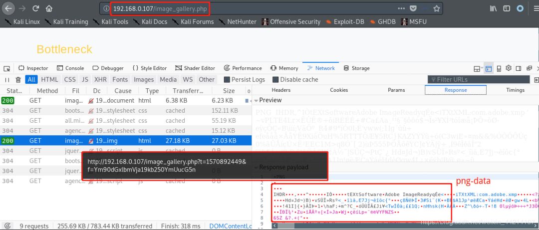
Task: Open the Performance panel
Action: [243, 68]
